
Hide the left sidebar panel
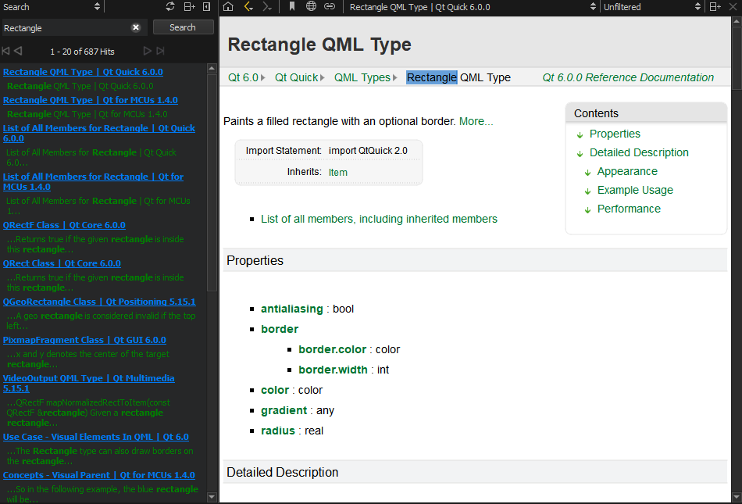click(207, 7)
